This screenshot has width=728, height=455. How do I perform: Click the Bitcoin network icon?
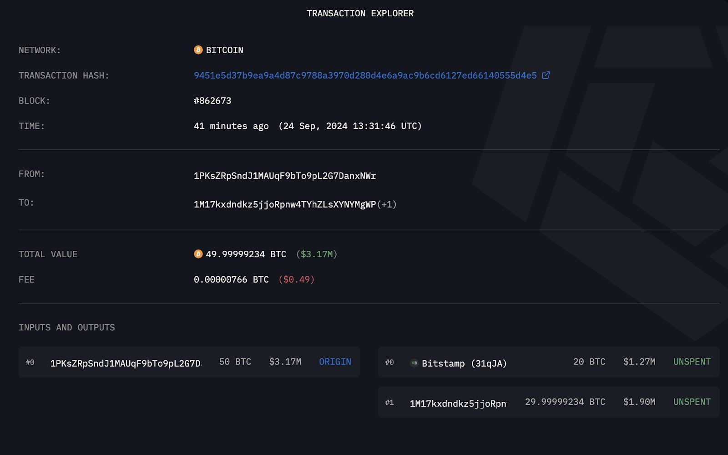tap(197, 50)
